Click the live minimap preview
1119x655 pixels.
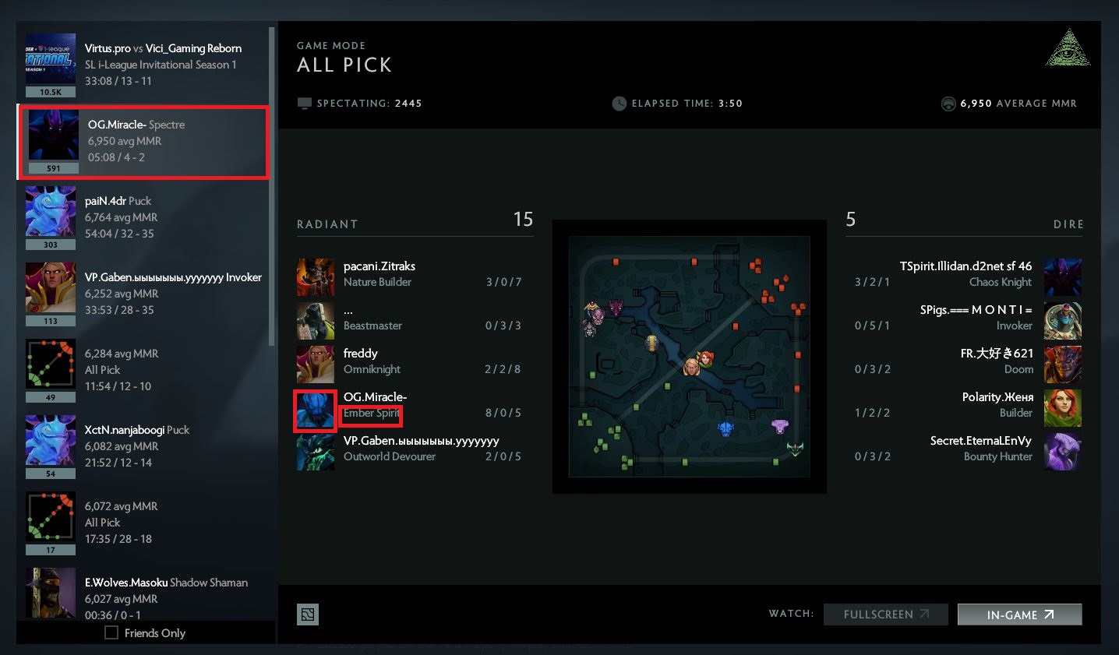pyautogui.click(x=690, y=357)
